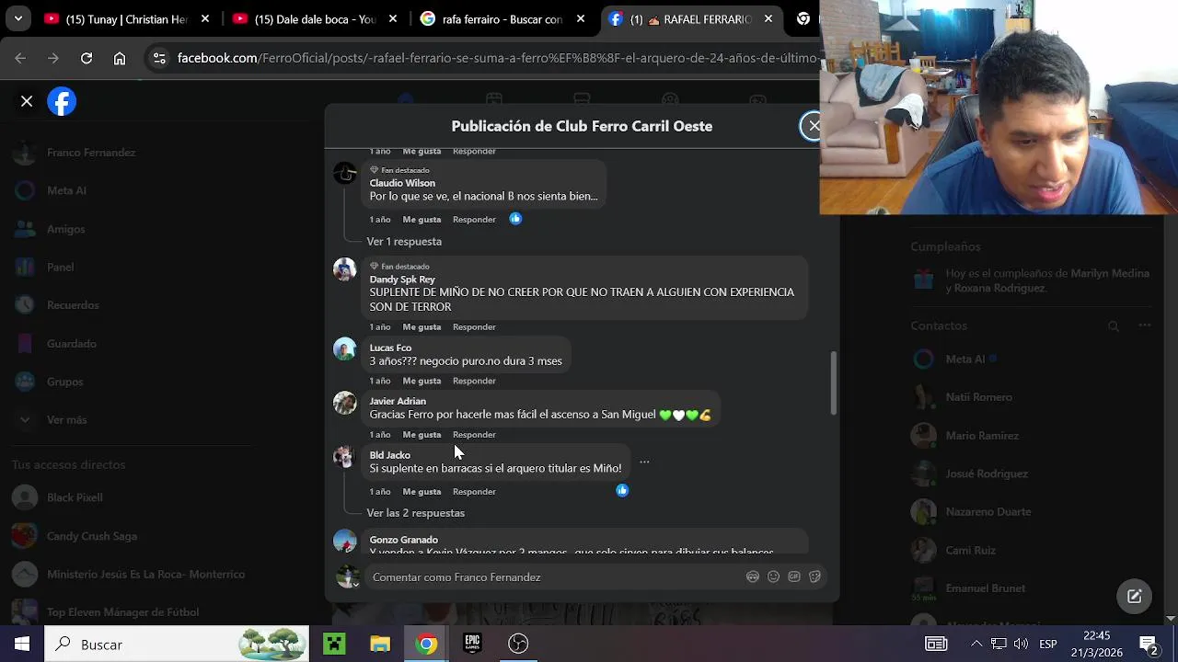Click the Windows taskbar Buscar search box
The image size is (1178, 662).
(179, 644)
